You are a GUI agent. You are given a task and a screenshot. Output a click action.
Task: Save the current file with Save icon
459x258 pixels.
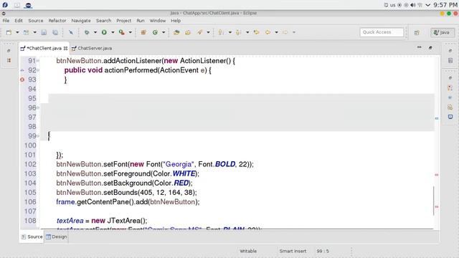click(44, 32)
